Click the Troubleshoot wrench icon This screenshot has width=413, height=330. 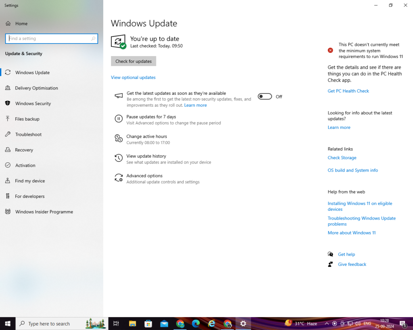[x=8, y=135]
